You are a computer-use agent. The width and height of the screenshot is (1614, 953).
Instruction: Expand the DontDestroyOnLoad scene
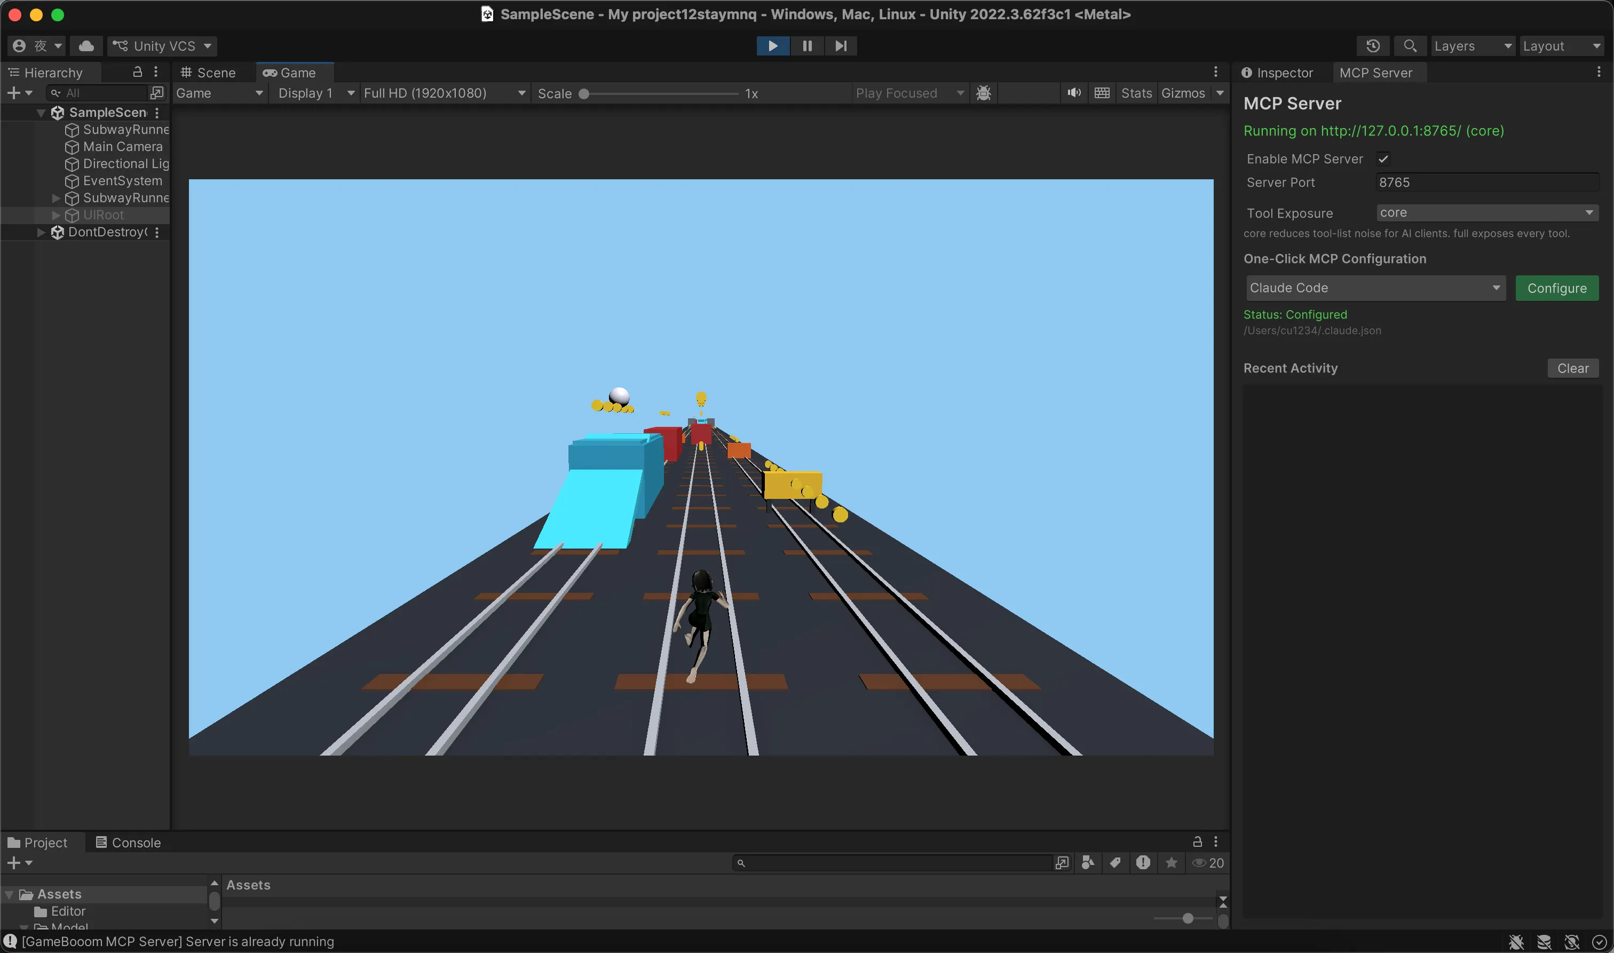pos(41,233)
